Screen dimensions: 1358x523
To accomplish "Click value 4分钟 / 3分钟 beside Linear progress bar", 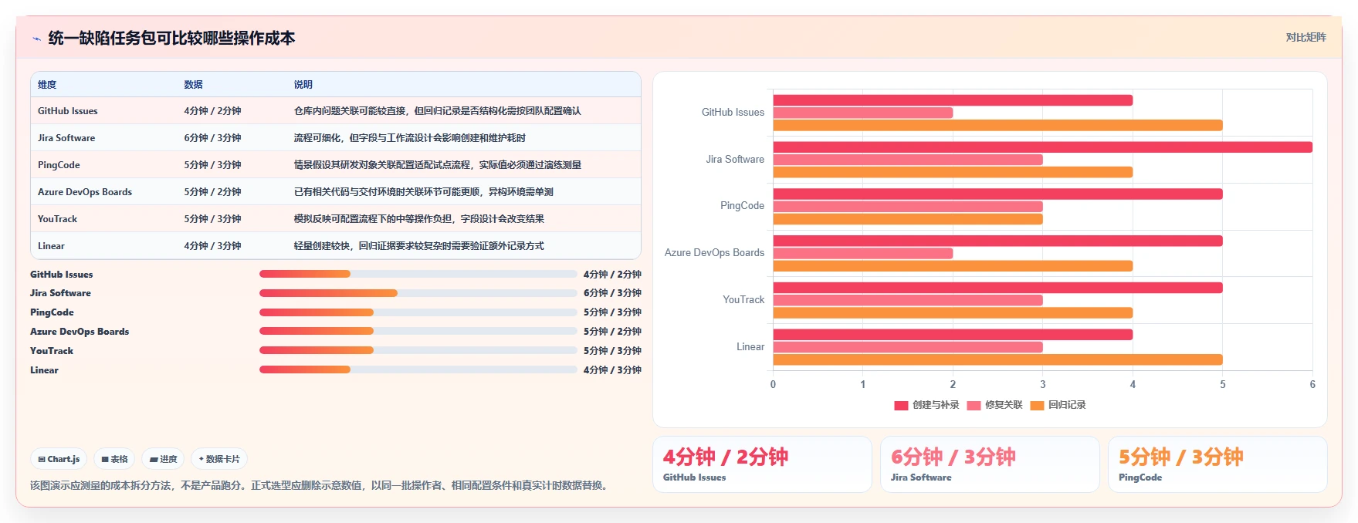I will [612, 370].
